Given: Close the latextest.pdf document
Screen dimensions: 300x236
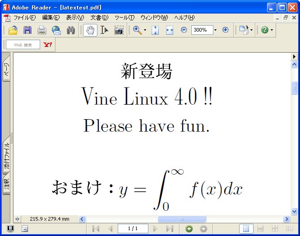Looking at the screenshot, I should (294, 18).
